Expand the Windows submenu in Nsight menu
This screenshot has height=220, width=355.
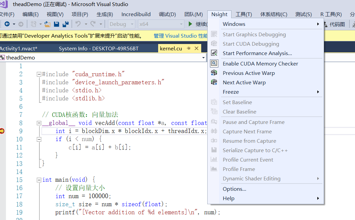[x=318, y=24]
